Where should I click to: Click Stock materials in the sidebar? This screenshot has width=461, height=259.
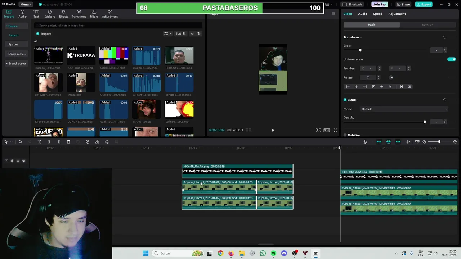[x=17, y=54]
